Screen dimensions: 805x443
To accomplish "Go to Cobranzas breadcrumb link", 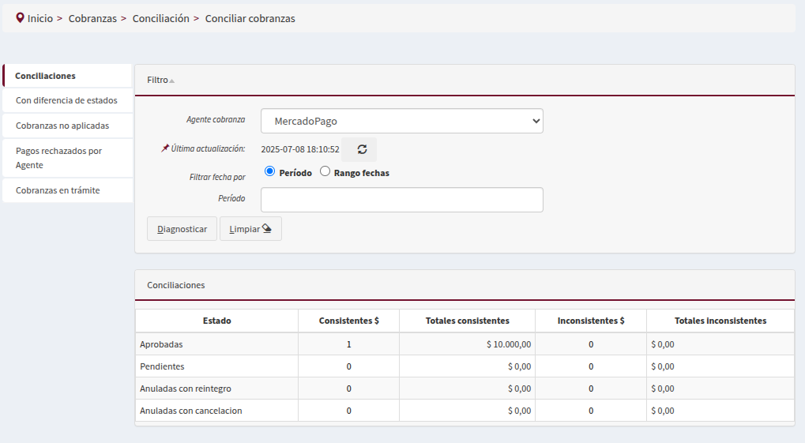I will coord(92,18).
